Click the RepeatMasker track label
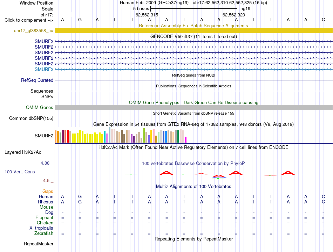This screenshot has height=252, width=333. (39, 244)
